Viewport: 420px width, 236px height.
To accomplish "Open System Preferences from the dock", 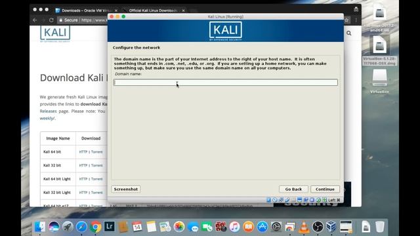I will pyautogui.click(x=276, y=227).
